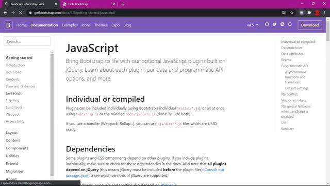Open Examples in the navbar
The image size is (330, 186).
70,25
